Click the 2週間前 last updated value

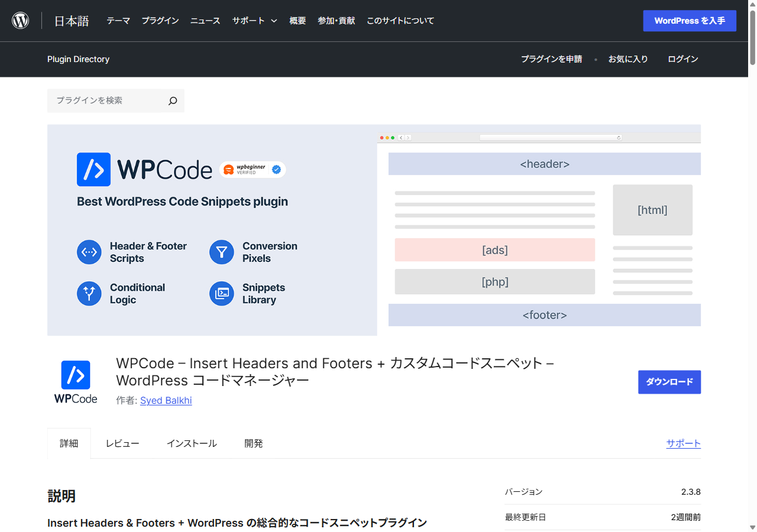pyautogui.click(x=686, y=517)
